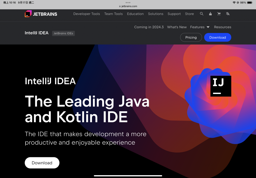256x178 pixels.
Task: Open the account profile icon
Action: coord(210,14)
